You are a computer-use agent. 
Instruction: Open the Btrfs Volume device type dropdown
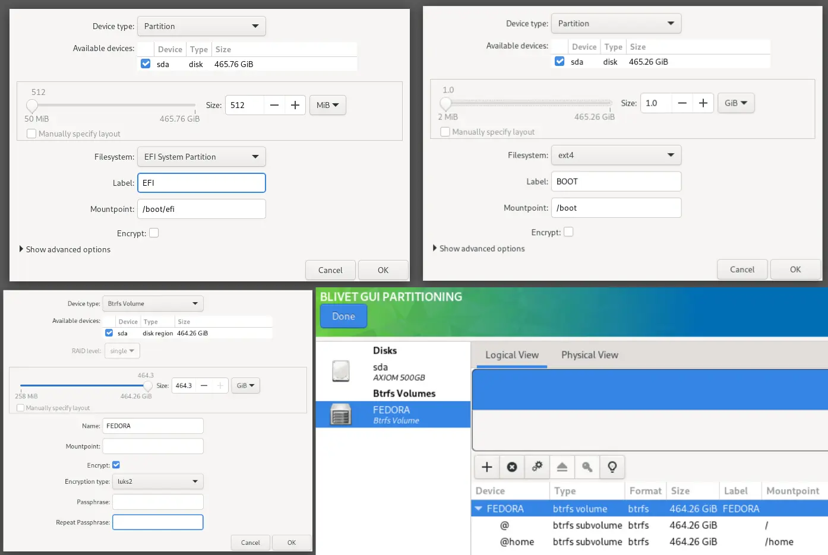153,303
